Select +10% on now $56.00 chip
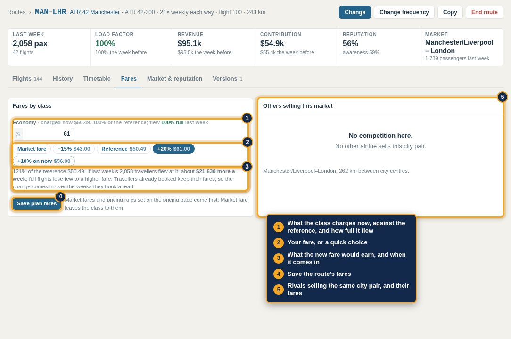Screen dimensions: 511x339 [x=44, y=161]
